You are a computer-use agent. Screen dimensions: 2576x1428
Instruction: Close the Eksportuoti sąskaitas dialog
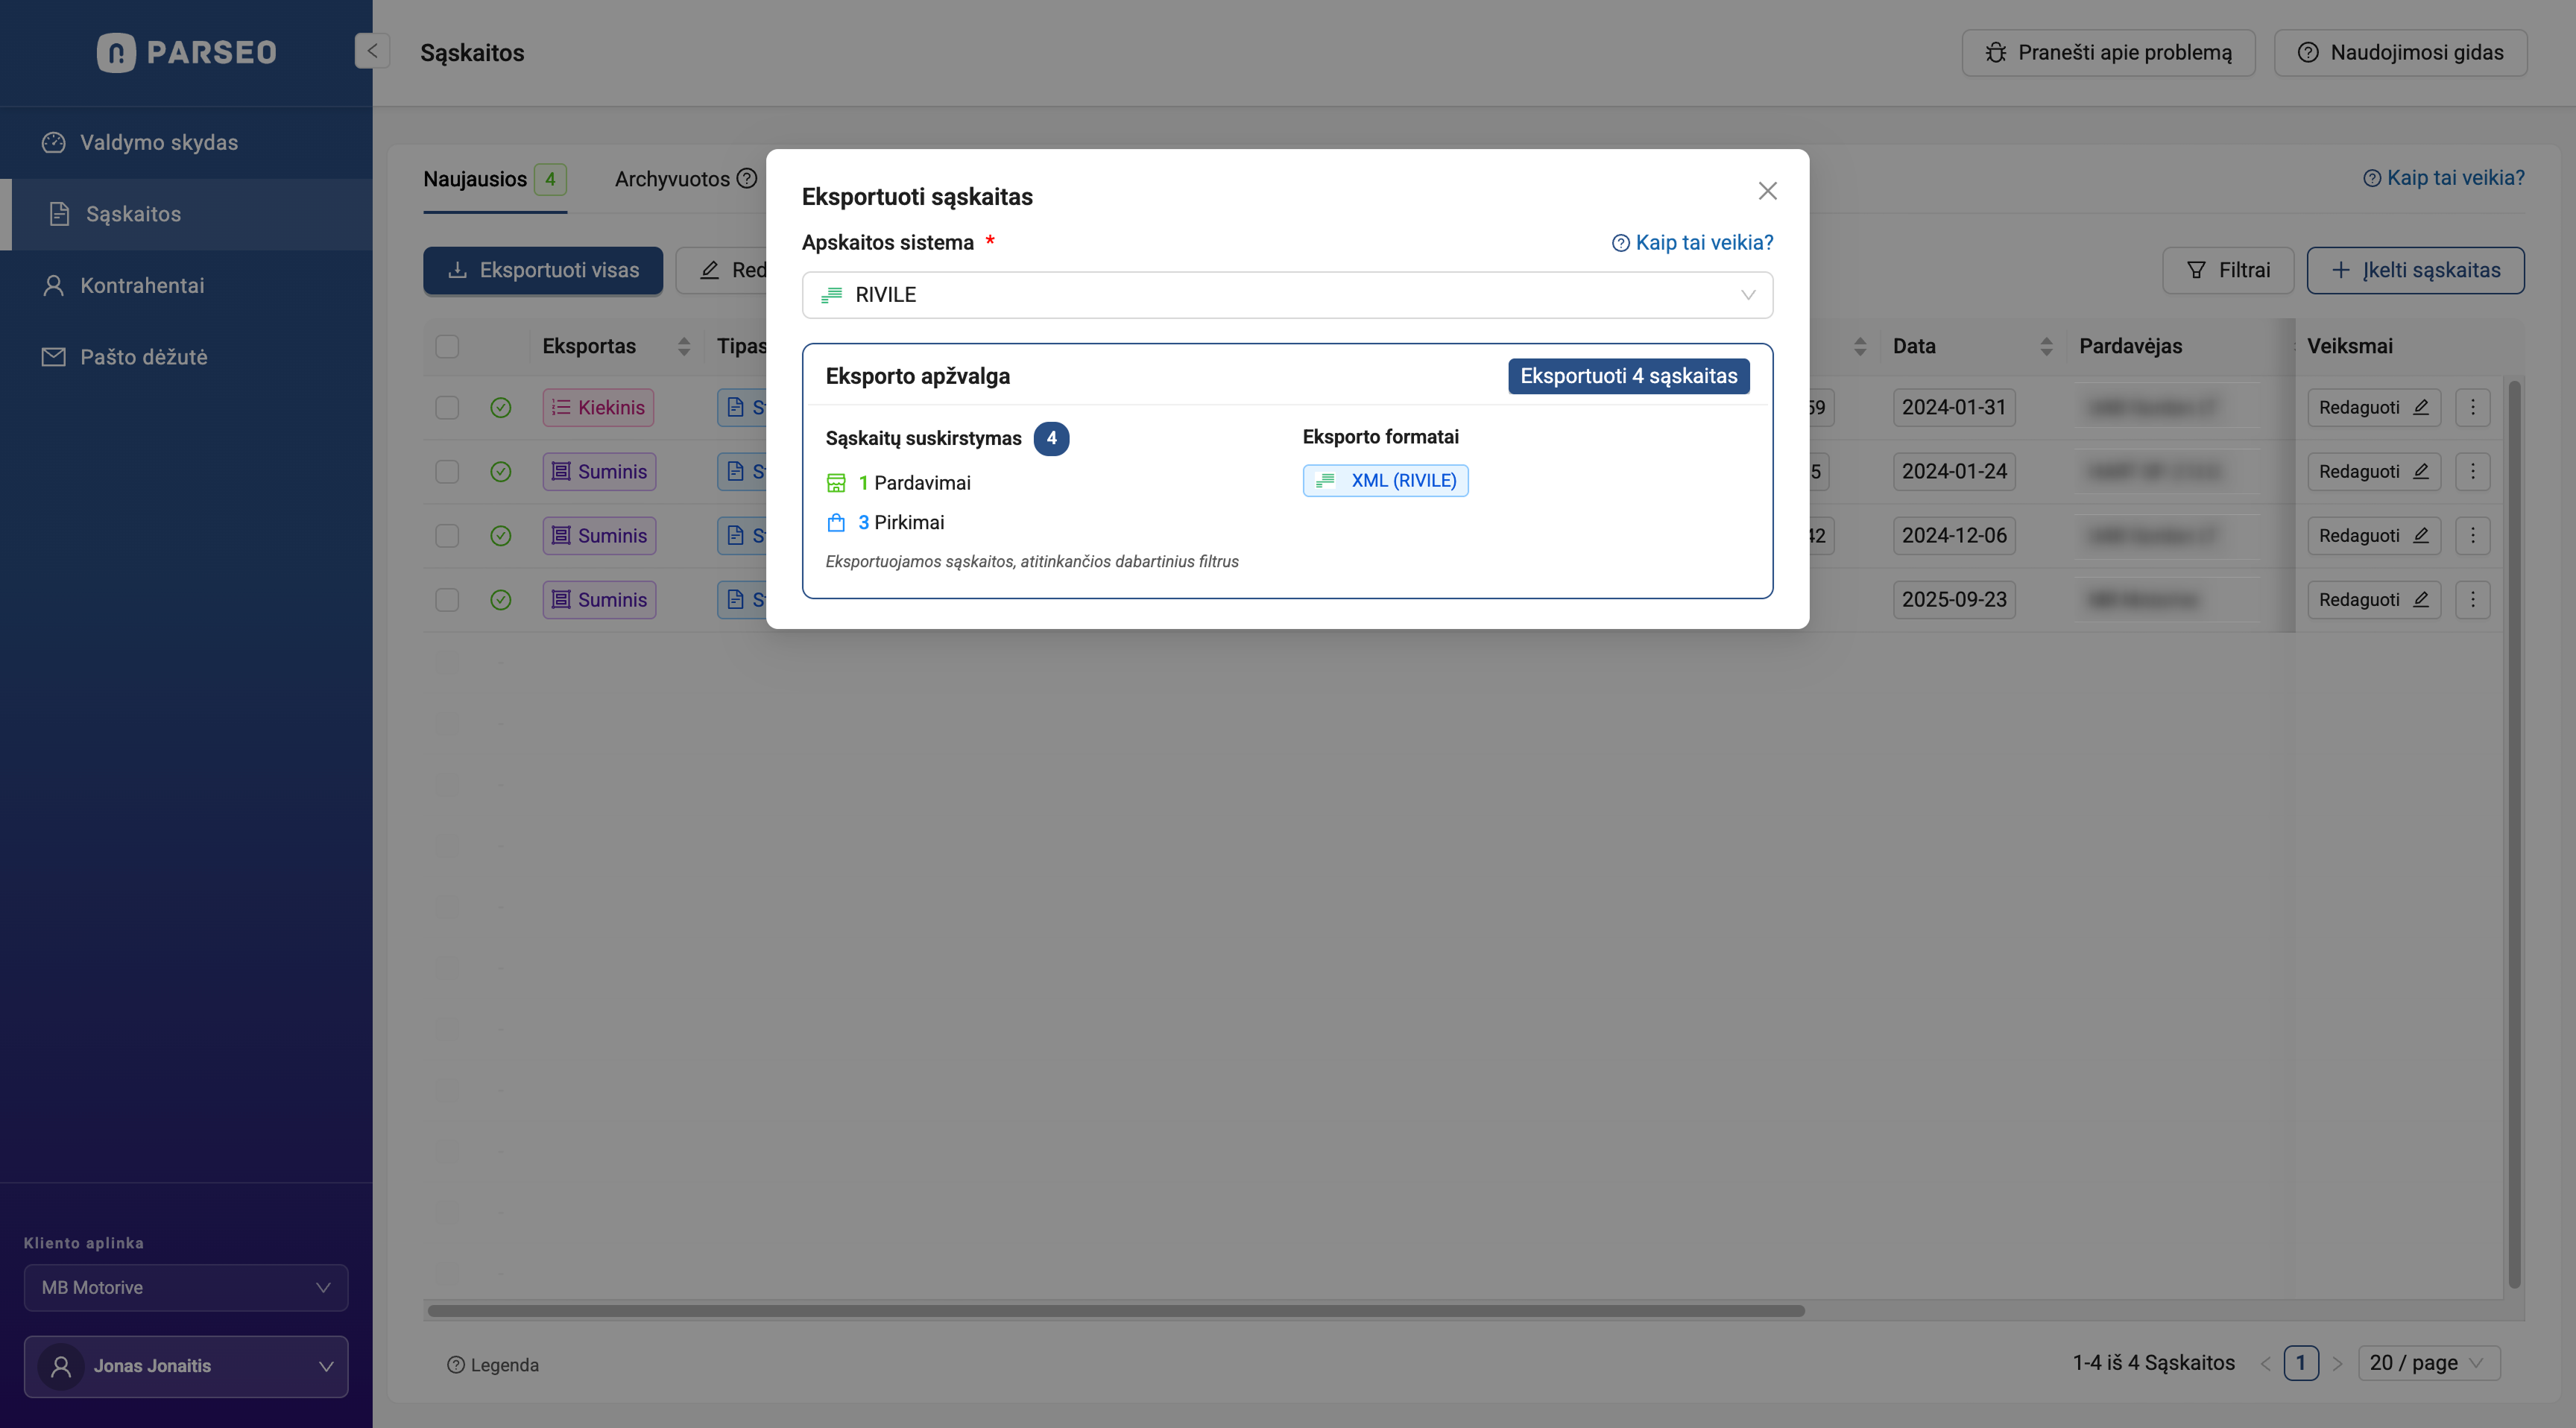click(x=1767, y=191)
